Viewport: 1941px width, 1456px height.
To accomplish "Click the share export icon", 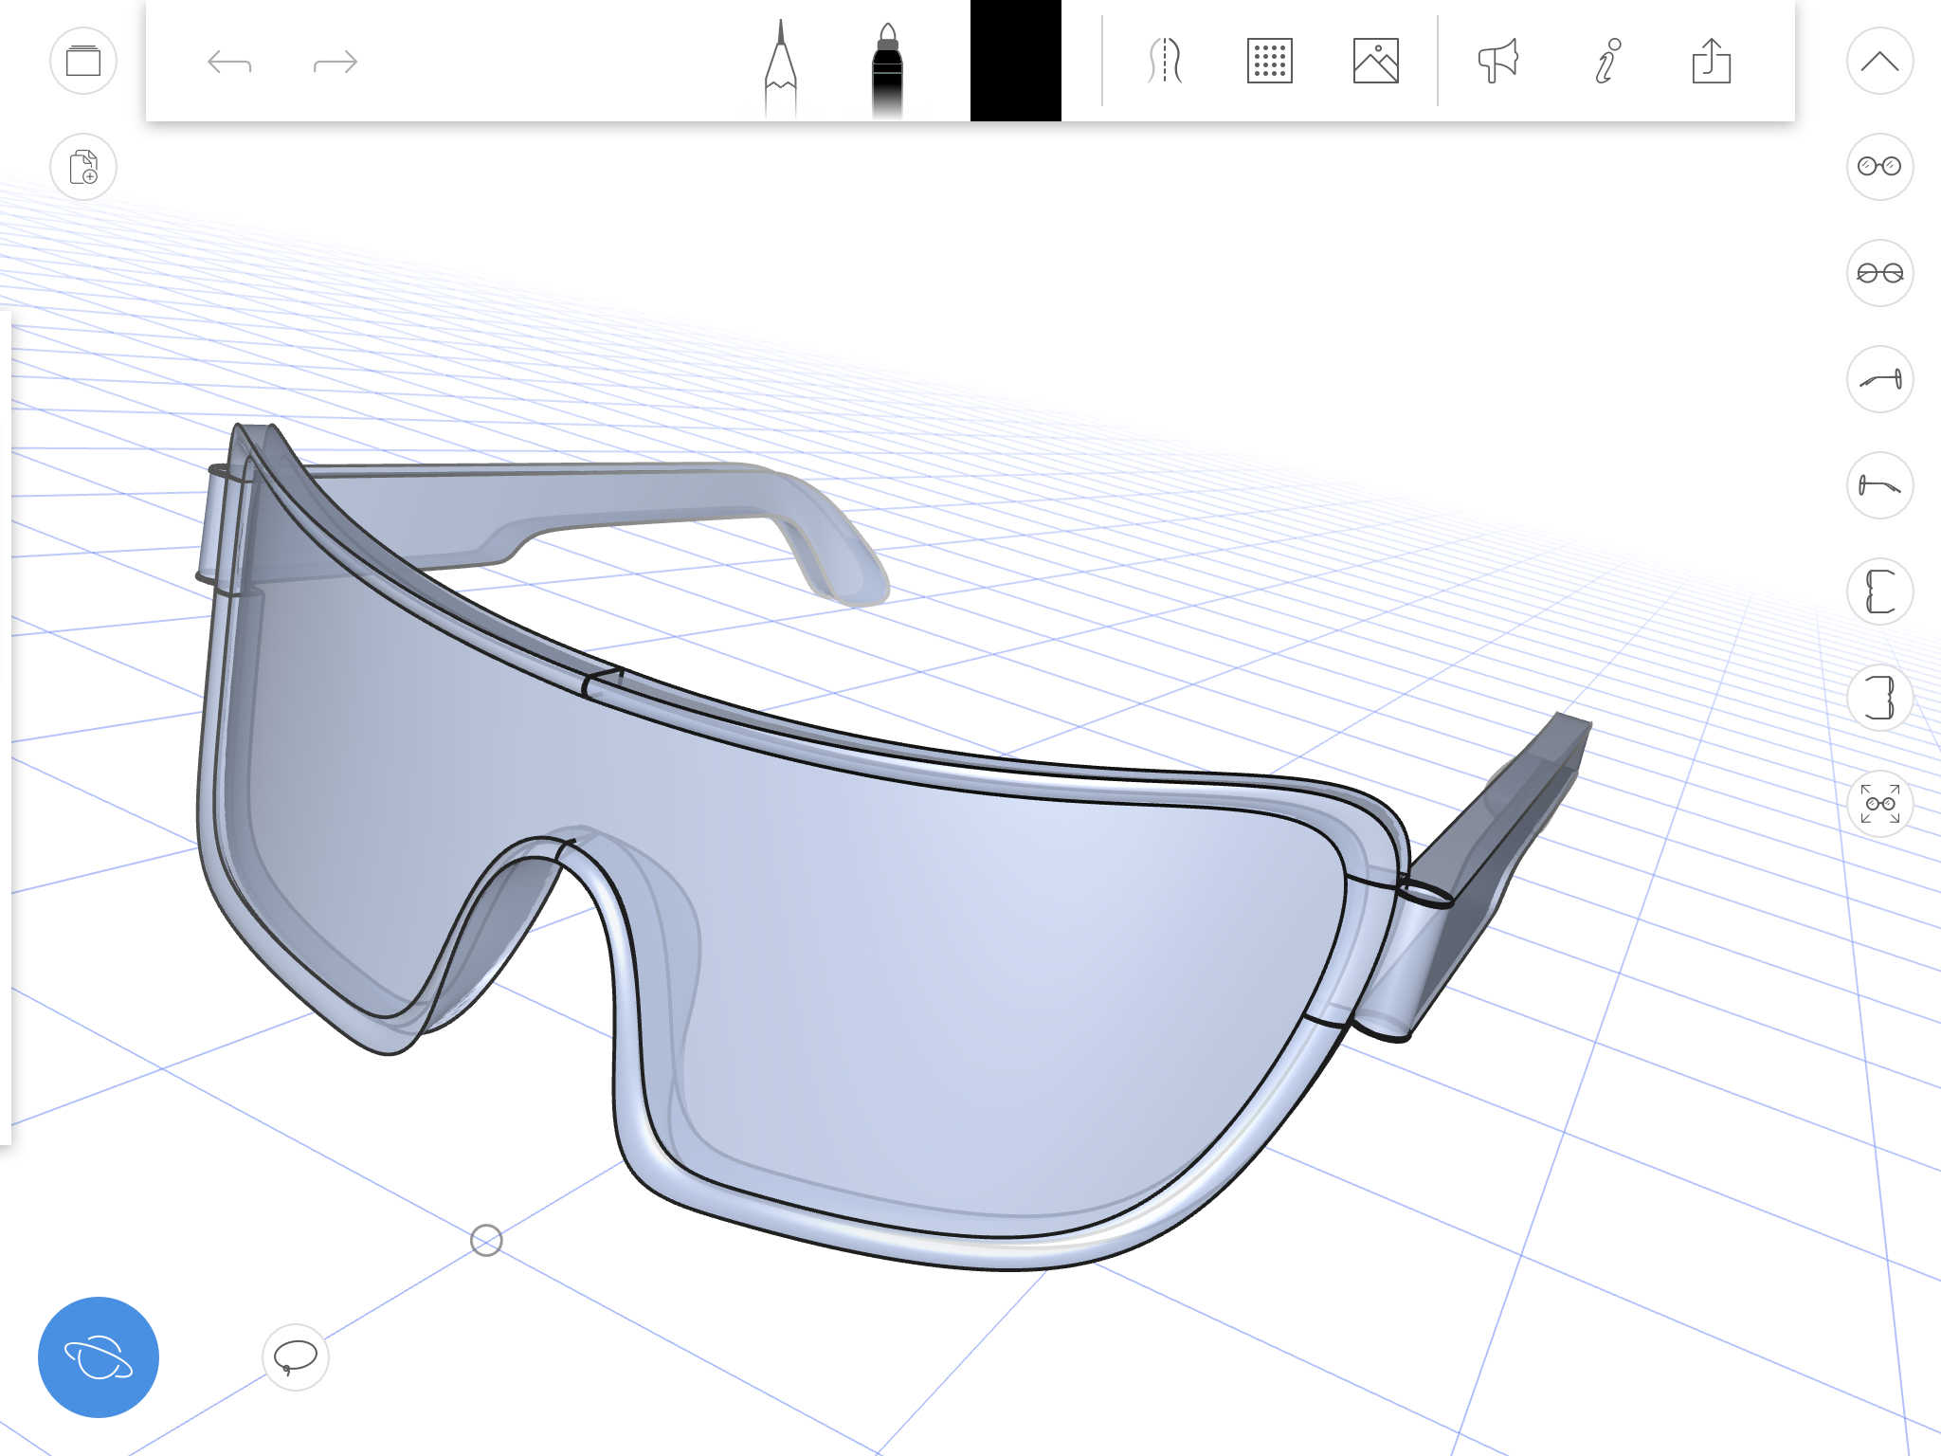I will pos(1712,62).
